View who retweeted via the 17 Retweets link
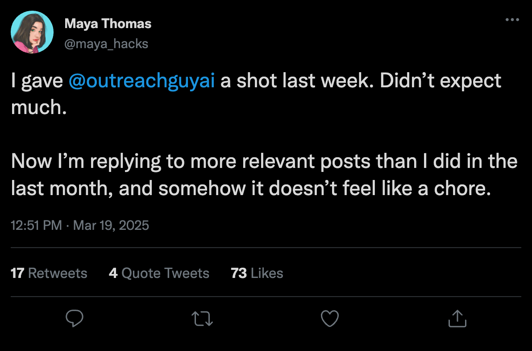532x351 pixels. click(x=49, y=273)
